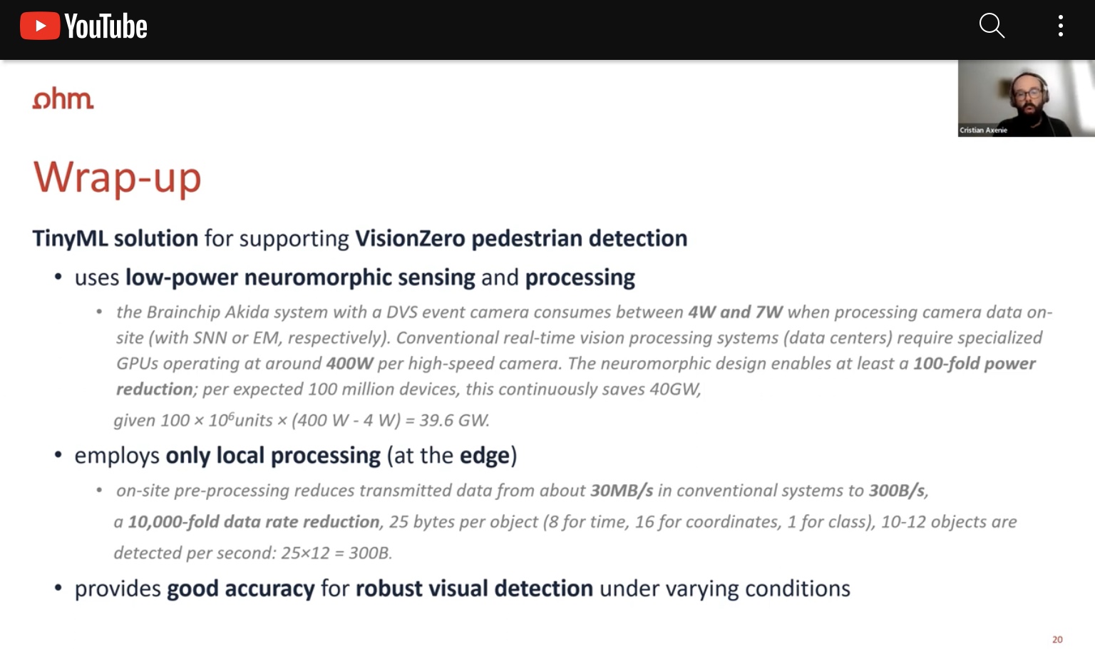Select the speaker webcam video thumbnail
The image size is (1095, 649).
click(1026, 98)
